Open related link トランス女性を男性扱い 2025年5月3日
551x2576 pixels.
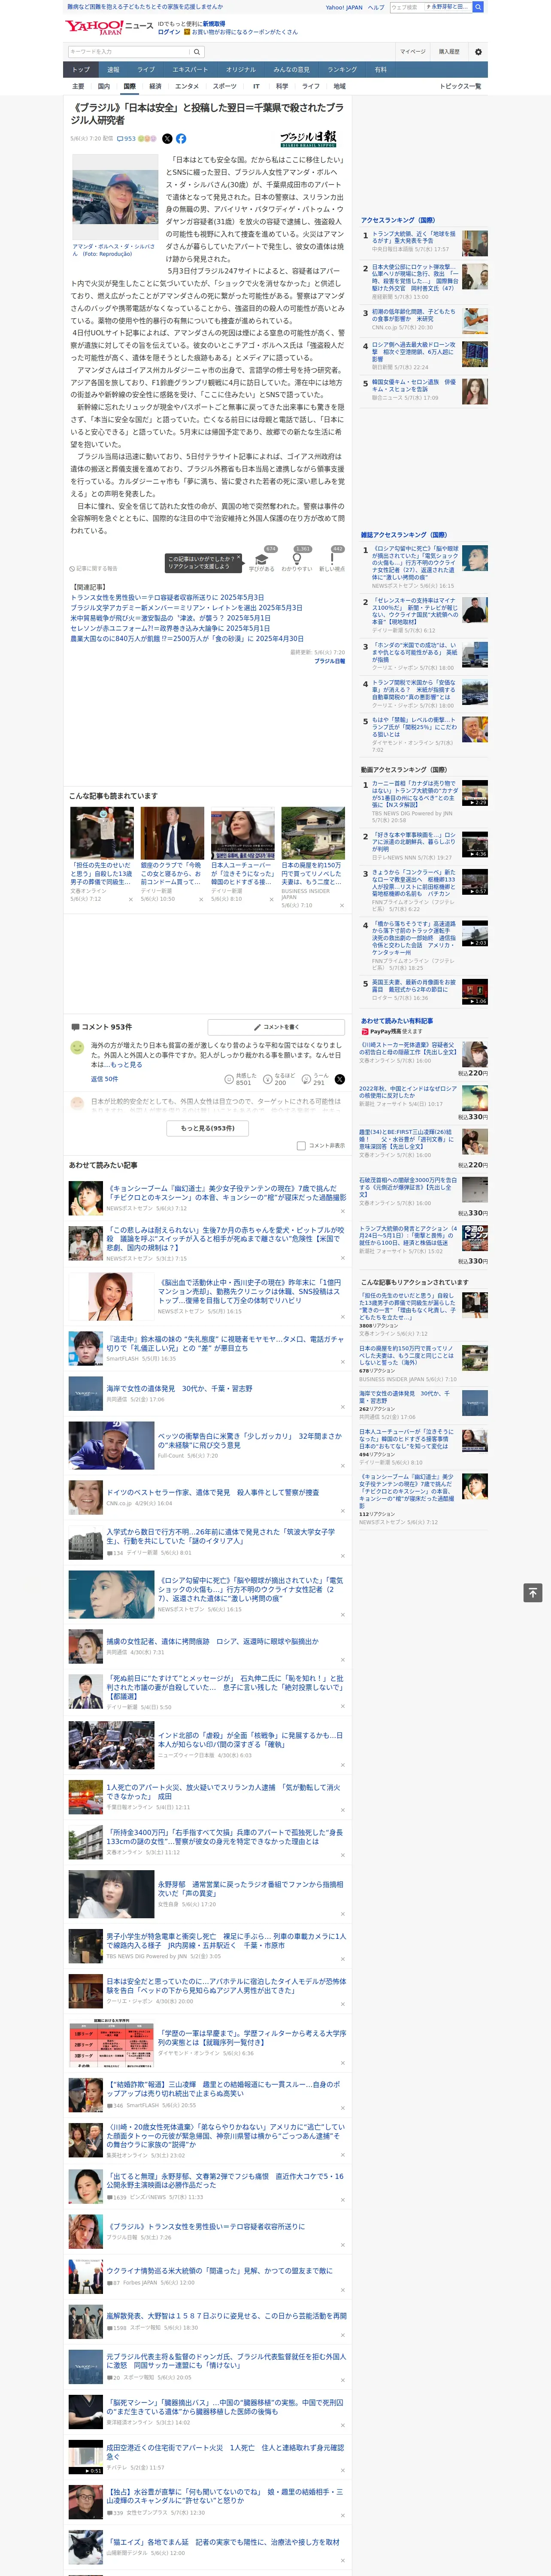(x=167, y=598)
